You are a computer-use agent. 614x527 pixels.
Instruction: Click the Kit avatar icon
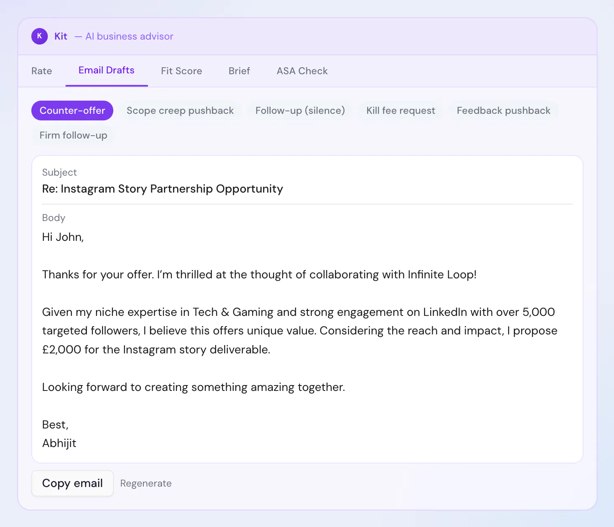40,36
